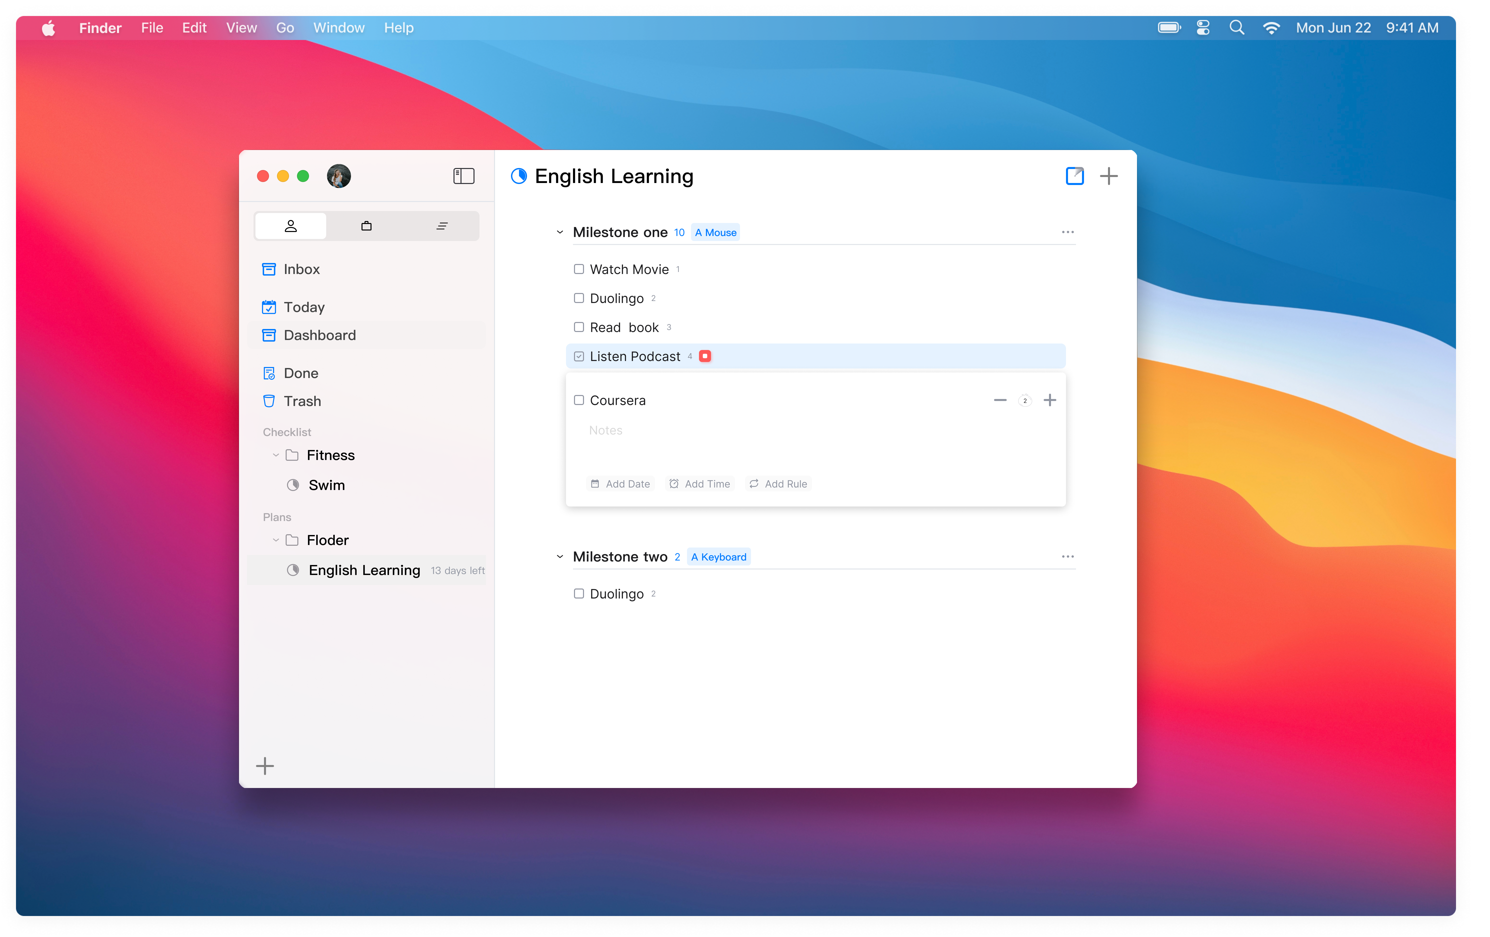Click the Floder folder icon
Screen dimensions: 1490x937
[292, 540]
